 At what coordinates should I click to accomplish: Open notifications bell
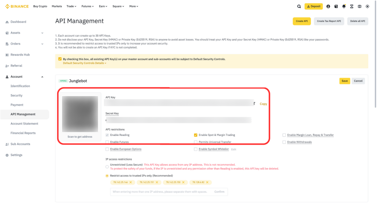[x=344, y=7]
